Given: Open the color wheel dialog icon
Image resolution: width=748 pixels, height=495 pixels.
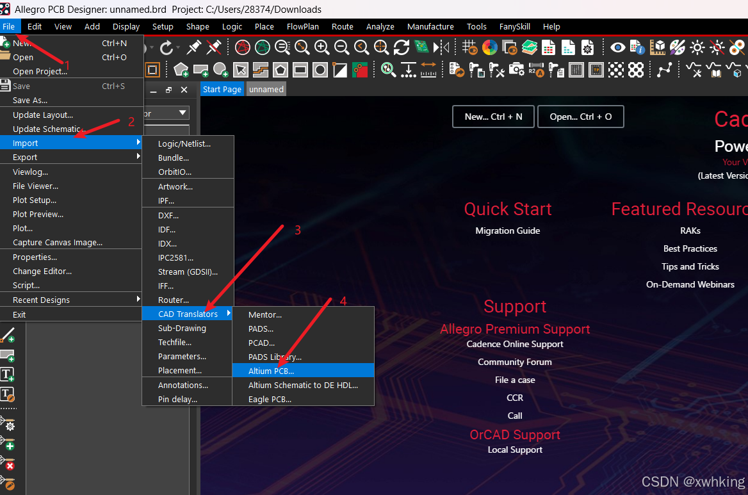Looking at the screenshot, I should (490, 47).
